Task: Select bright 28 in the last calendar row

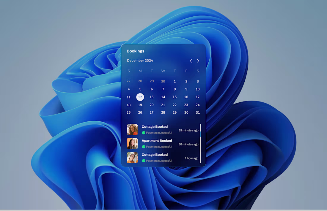Action: pos(163,112)
